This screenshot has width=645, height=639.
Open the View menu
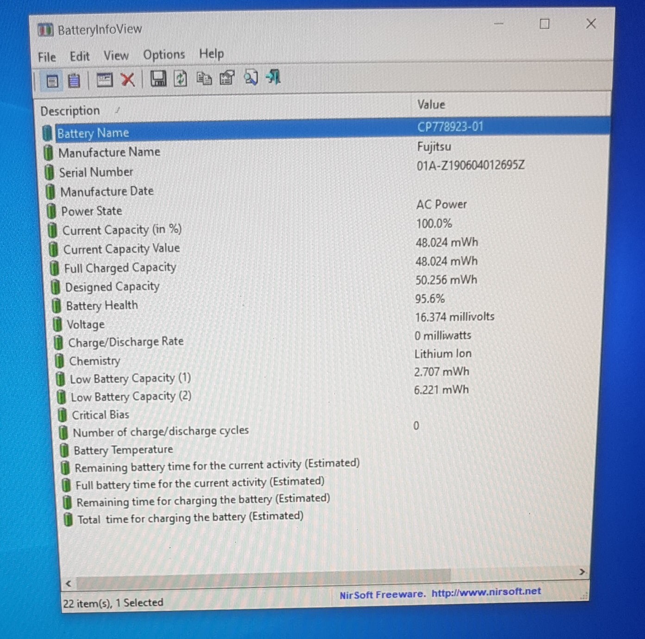116,56
